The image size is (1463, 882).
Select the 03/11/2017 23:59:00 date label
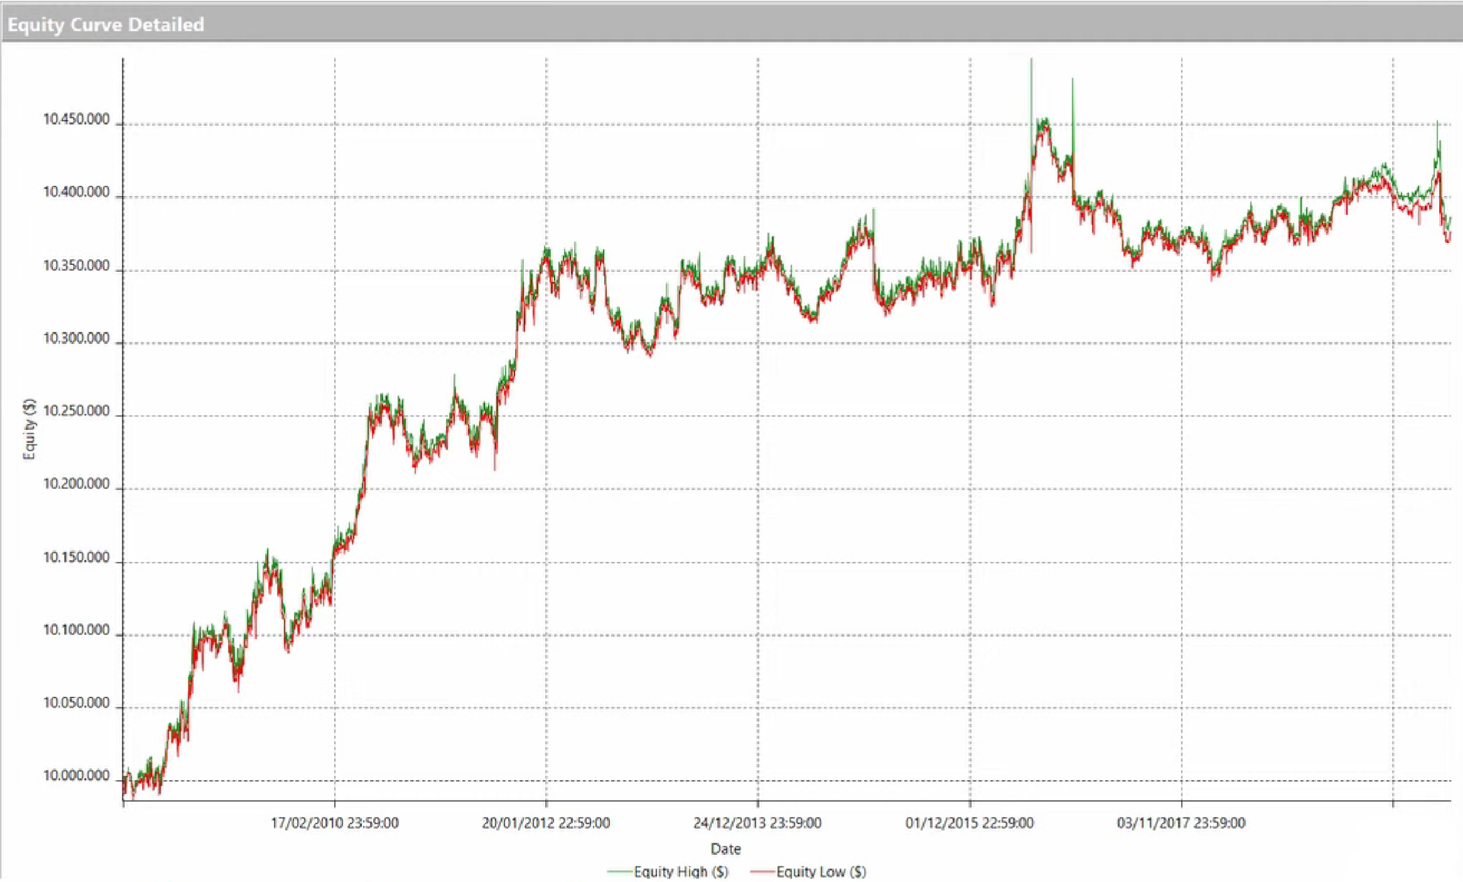[1182, 820]
